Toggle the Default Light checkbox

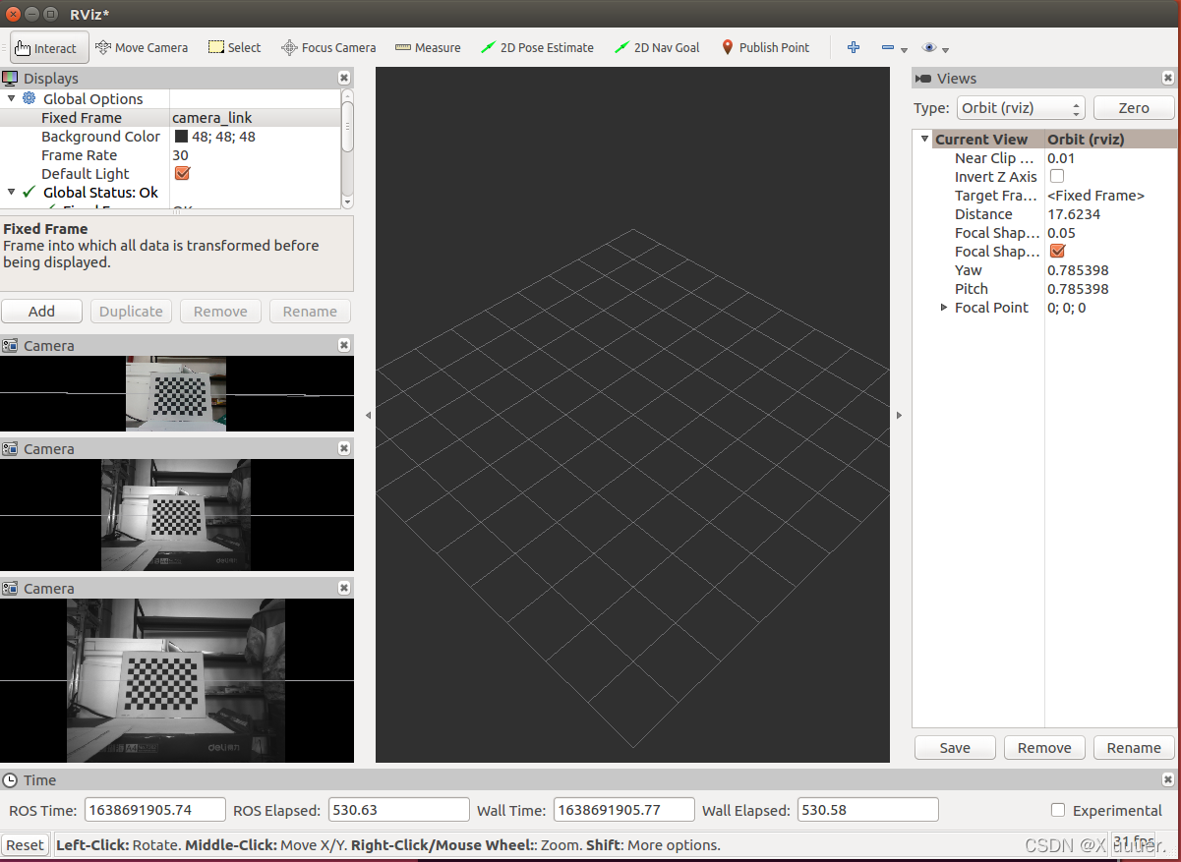(181, 173)
